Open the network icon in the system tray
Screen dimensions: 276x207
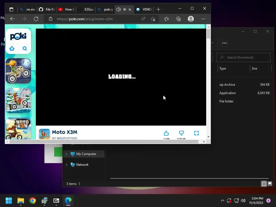[x=236, y=201]
